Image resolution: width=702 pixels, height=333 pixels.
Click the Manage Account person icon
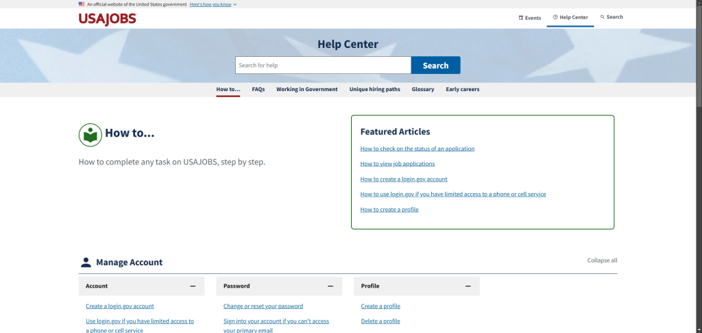pyautogui.click(x=86, y=262)
